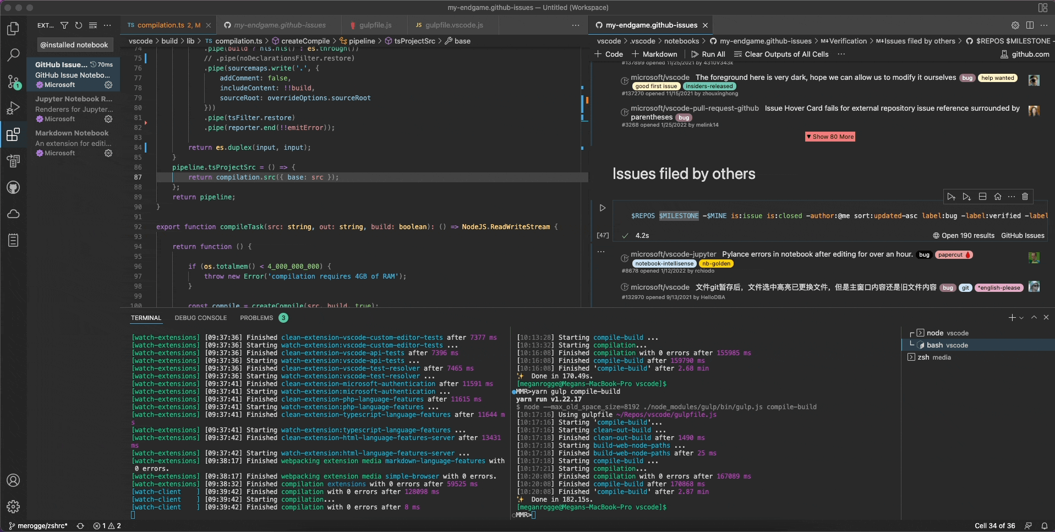The image size is (1055, 532).
Task: Open Run and Debug view
Action: [x=13, y=108]
